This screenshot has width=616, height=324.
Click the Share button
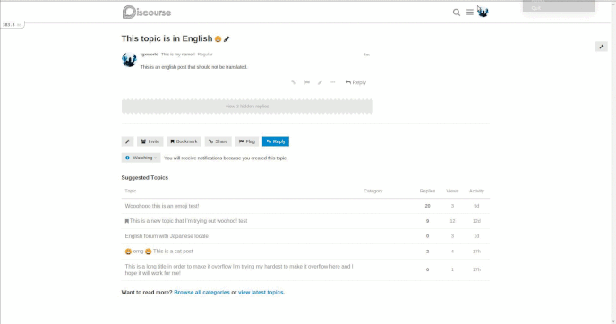(x=218, y=141)
